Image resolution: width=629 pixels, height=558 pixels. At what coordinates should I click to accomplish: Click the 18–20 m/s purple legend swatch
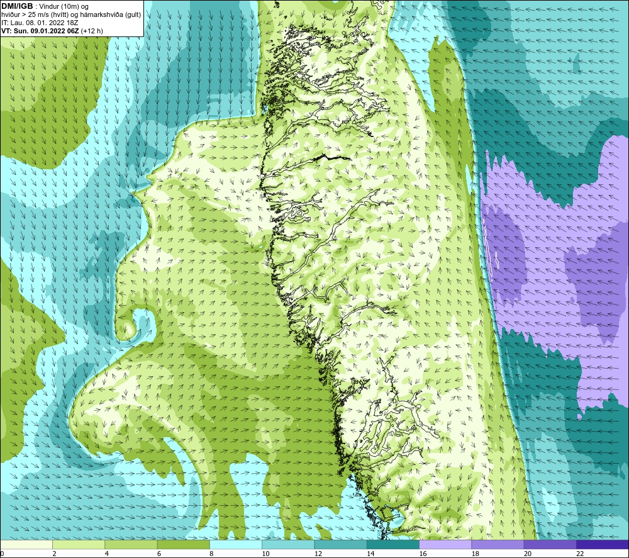(498, 545)
